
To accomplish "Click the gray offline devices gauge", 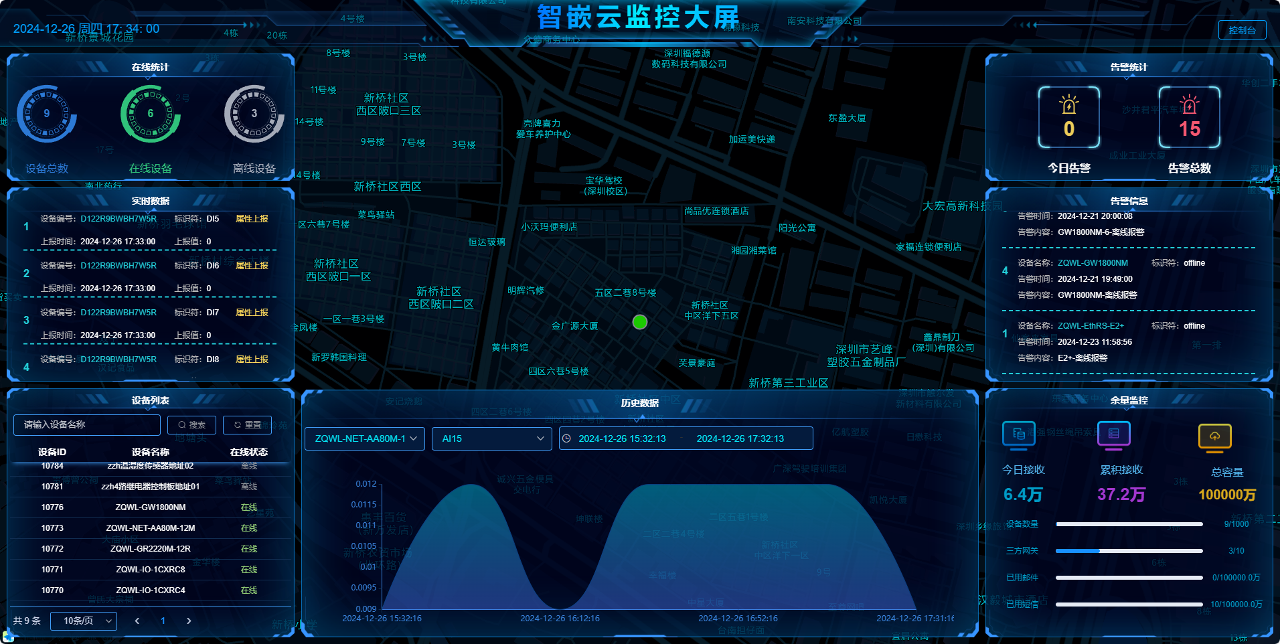I will point(254,114).
